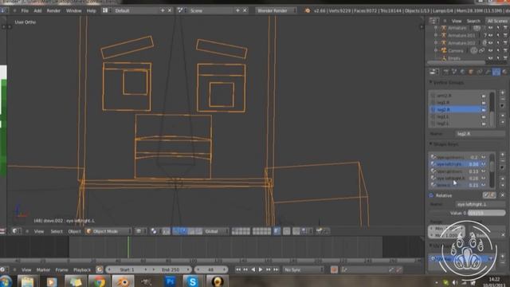The width and height of the screenshot is (510, 287).
Task: Mute the eye left/right.R shape key
Action: coord(484,178)
